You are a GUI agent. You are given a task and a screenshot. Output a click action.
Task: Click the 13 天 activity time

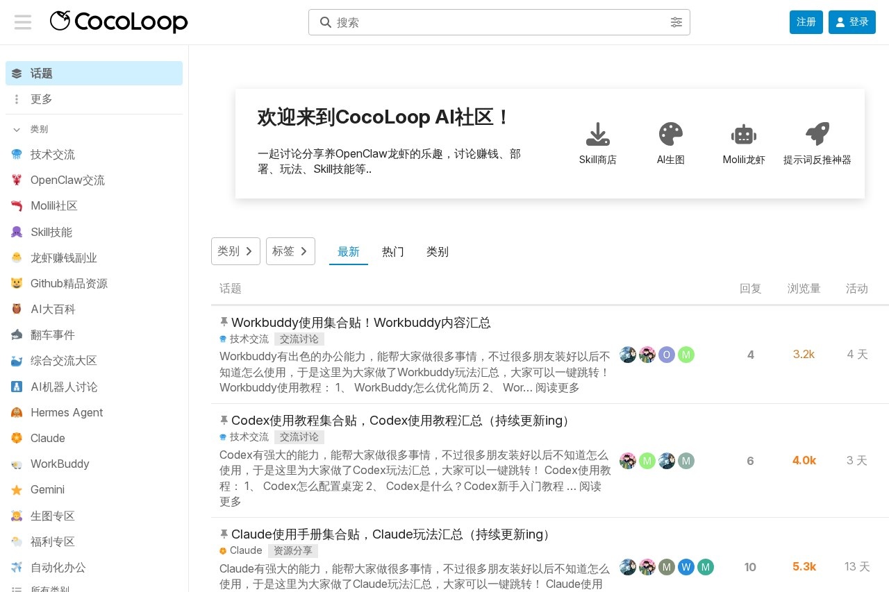tap(857, 567)
